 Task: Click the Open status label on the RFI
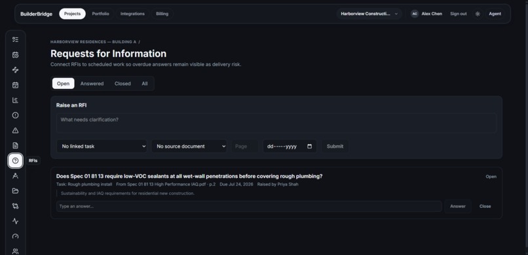(491, 177)
